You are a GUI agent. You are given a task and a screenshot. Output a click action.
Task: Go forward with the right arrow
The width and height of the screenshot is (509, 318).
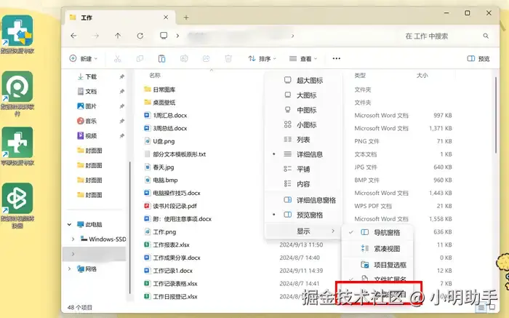(x=95, y=36)
